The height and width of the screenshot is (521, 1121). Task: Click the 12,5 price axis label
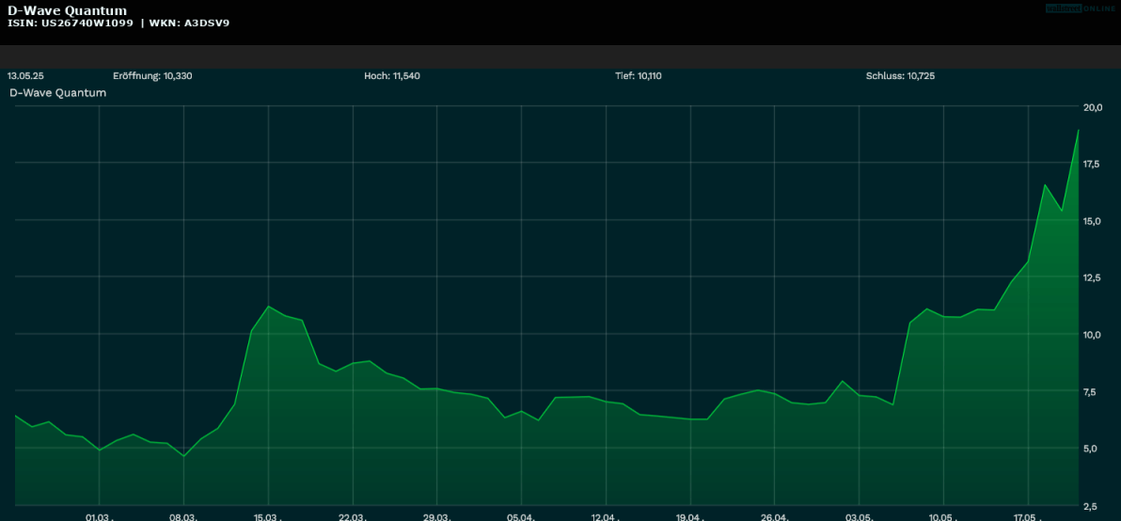[x=1093, y=278]
